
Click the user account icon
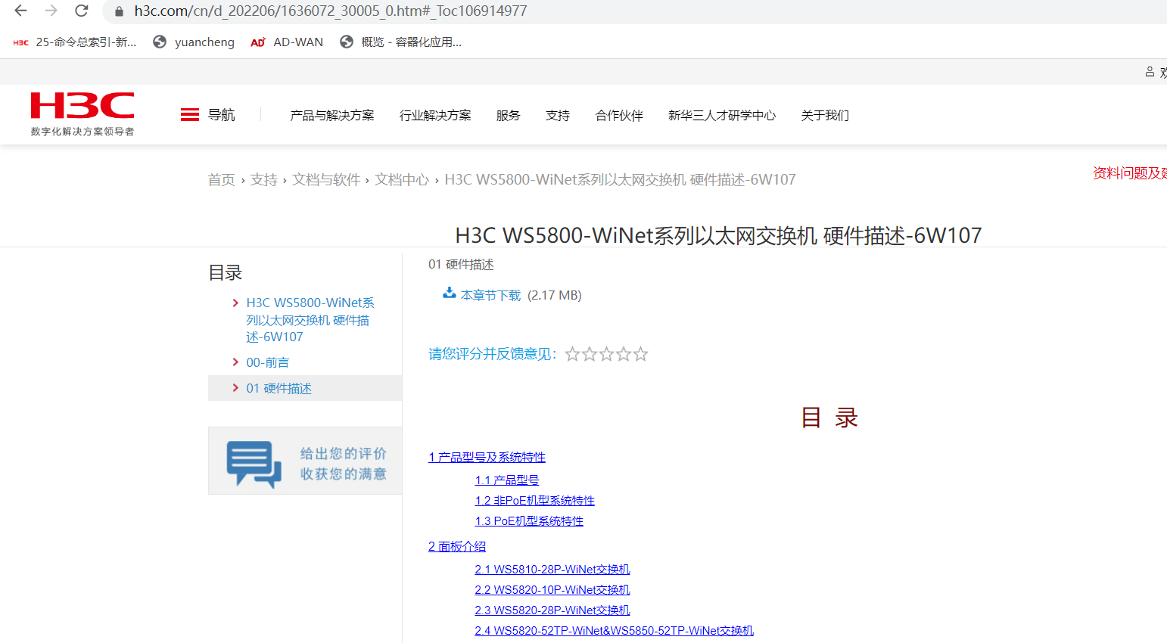pos(1150,72)
